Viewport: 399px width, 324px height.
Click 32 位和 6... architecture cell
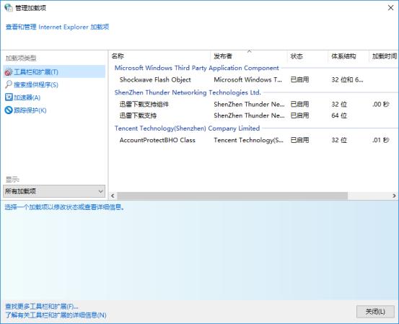coord(347,79)
